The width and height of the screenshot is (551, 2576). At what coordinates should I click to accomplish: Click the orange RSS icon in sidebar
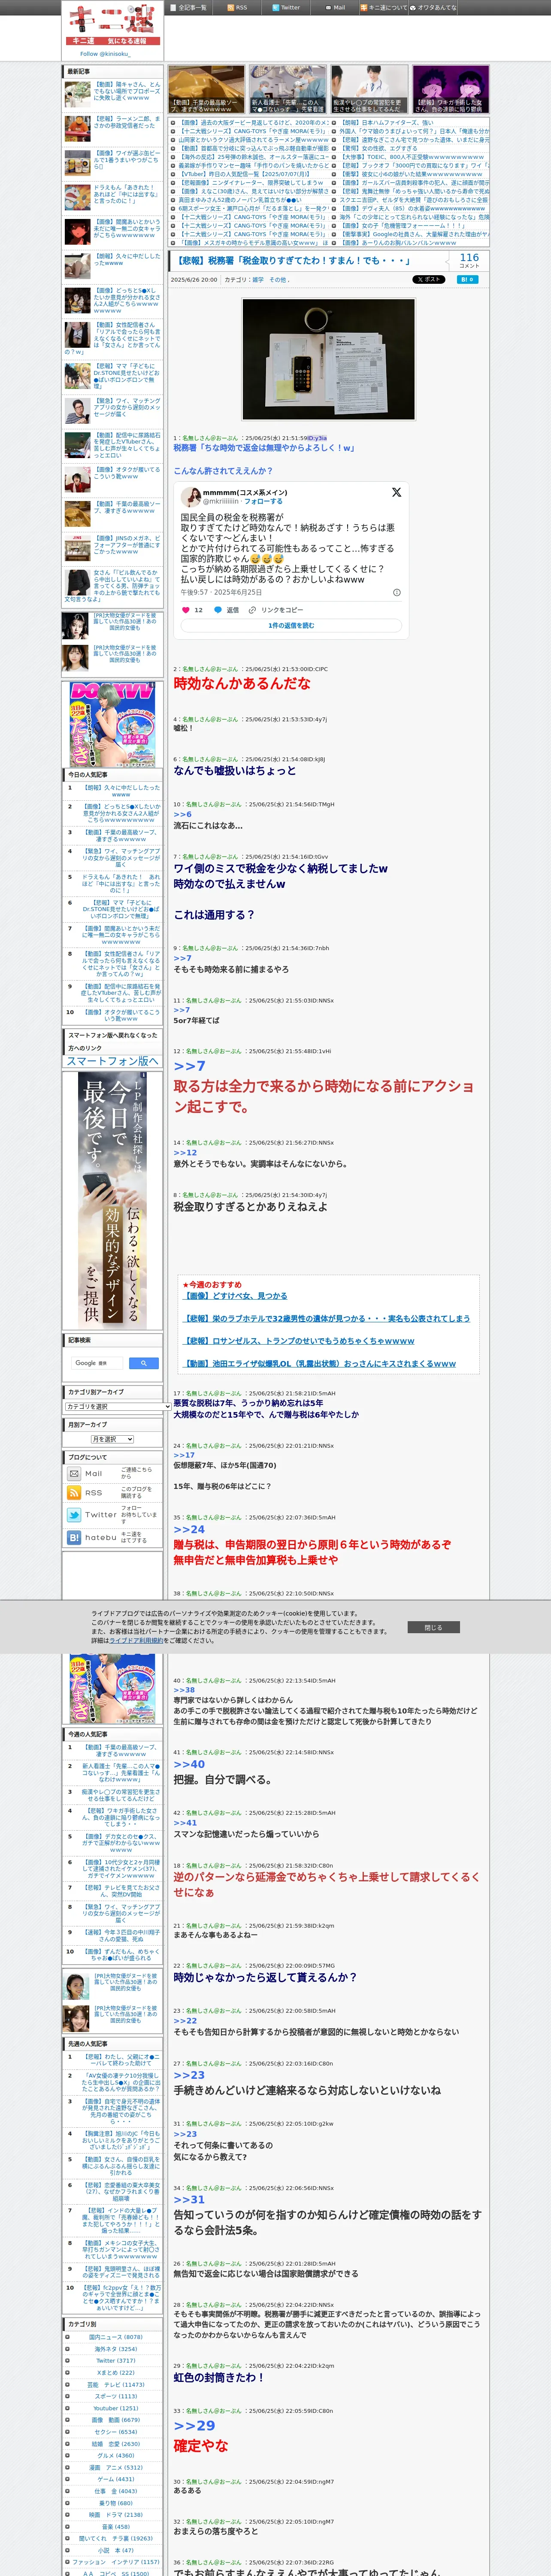[74, 1493]
